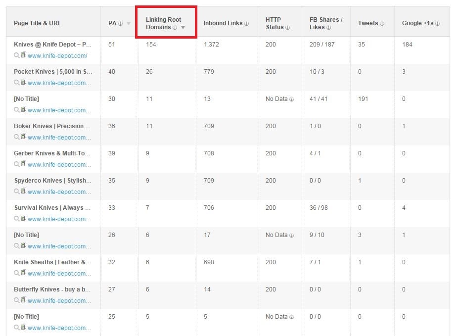This screenshot has height=336, width=458.
Task: Click the info icon beside Tweets header
Action: [x=382, y=24]
